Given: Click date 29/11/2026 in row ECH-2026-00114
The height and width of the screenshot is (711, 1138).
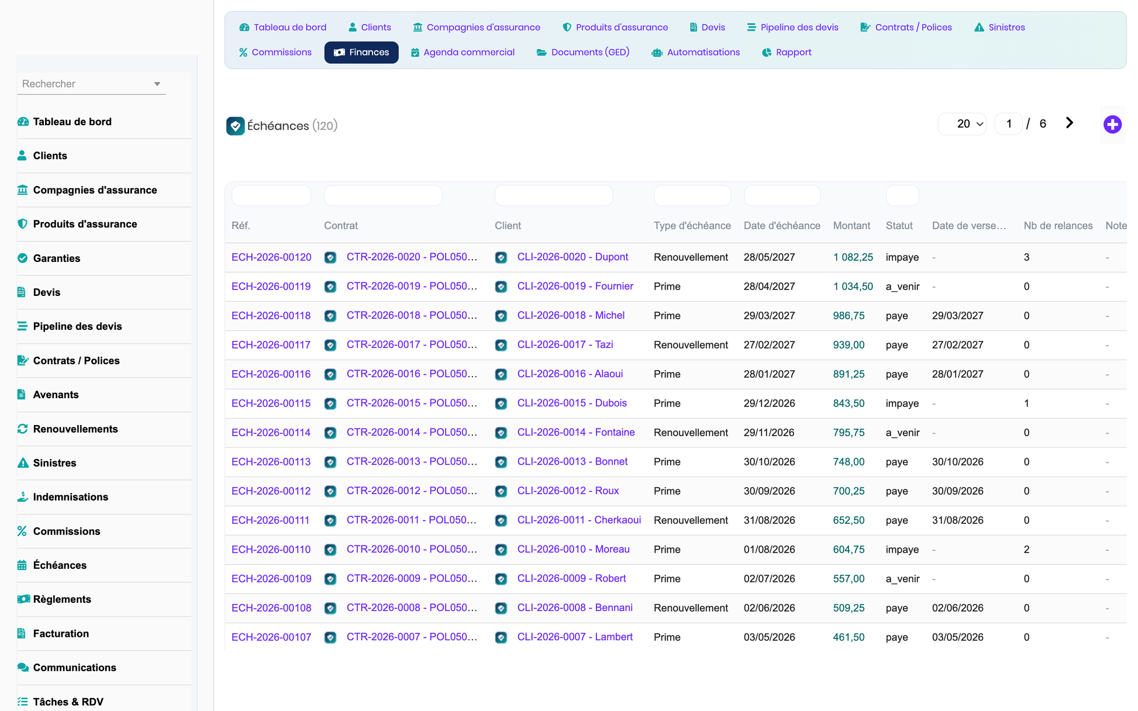Looking at the screenshot, I should coord(769,433).
